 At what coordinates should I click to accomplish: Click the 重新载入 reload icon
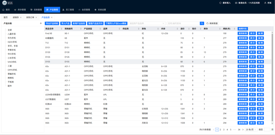(x=220, y=3)
